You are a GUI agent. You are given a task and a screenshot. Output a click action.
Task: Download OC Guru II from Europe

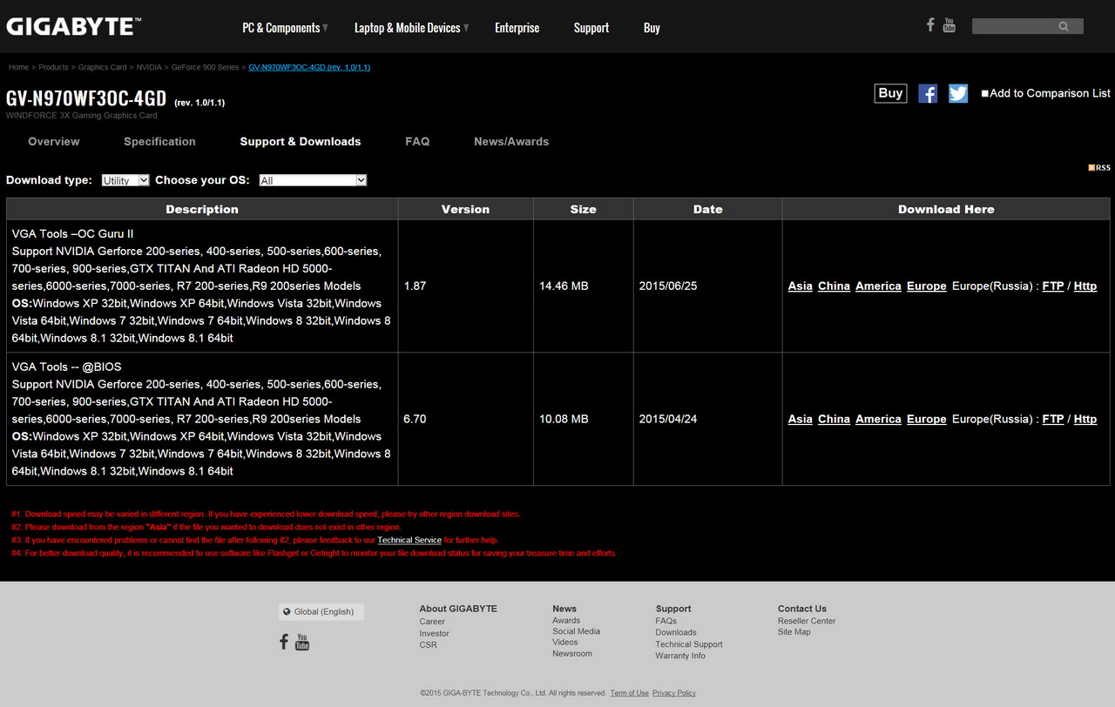tap(927, 286)
